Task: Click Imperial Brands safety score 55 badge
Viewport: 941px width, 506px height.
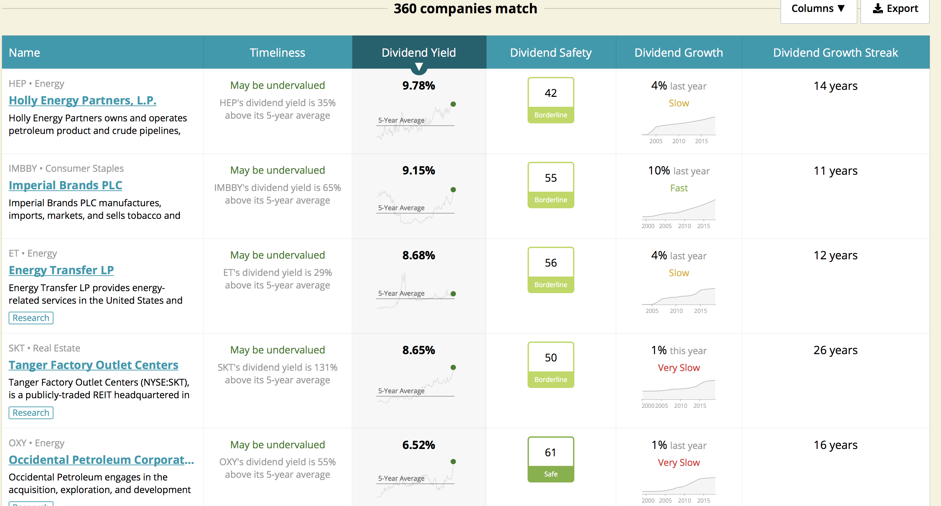Action: point(550,185)
